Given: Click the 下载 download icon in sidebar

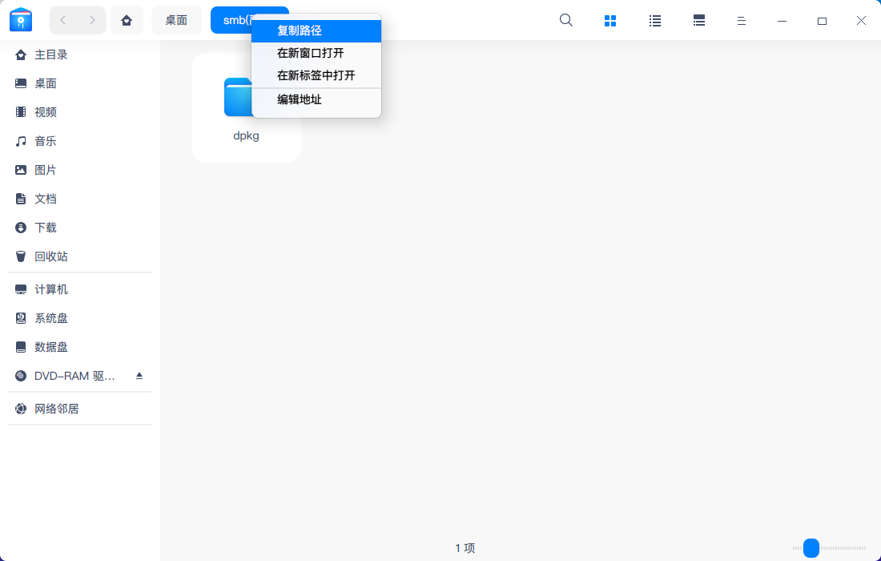Looking at the screenshot, I should coord(21,228).
